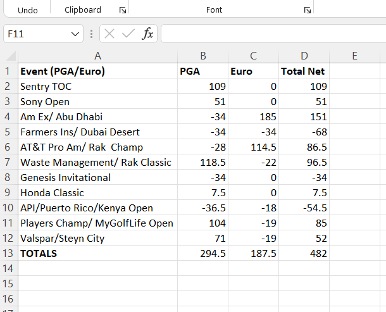Select row 13 header

pyautogui.click(x=8, y=253)
